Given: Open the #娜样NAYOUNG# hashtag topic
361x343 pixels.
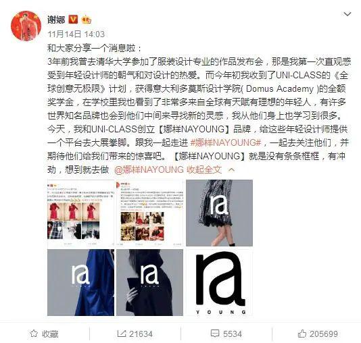Looking at the screenshot, I should (x=226, y=142).
